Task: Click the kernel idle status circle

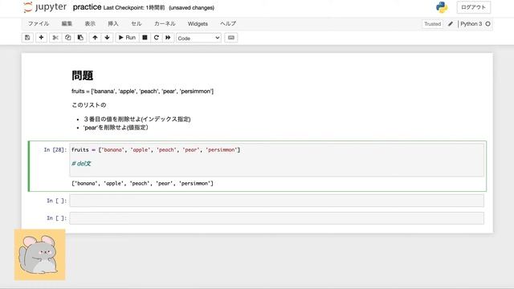Action: pyautogui.click(x=487, y=24)
